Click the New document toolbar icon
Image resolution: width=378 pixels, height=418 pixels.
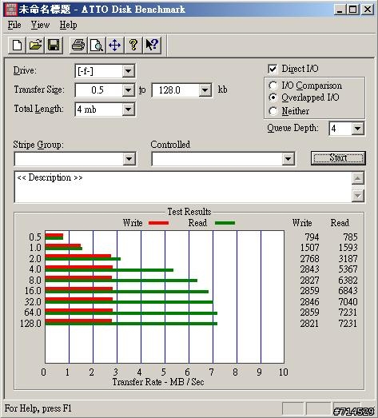click(x=17, y=45)
